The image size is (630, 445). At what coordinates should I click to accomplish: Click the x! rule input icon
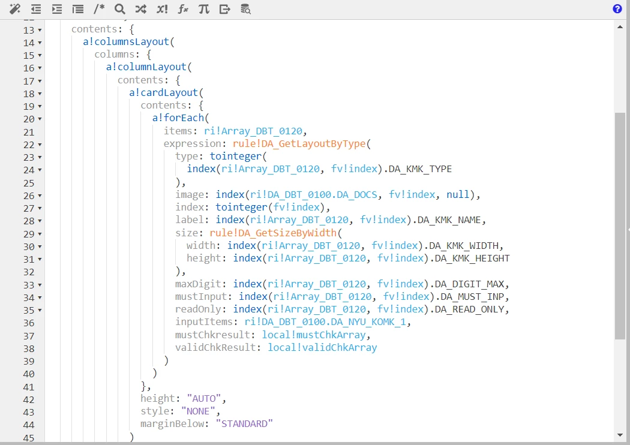pyautogui.click(x=162, y=9)
